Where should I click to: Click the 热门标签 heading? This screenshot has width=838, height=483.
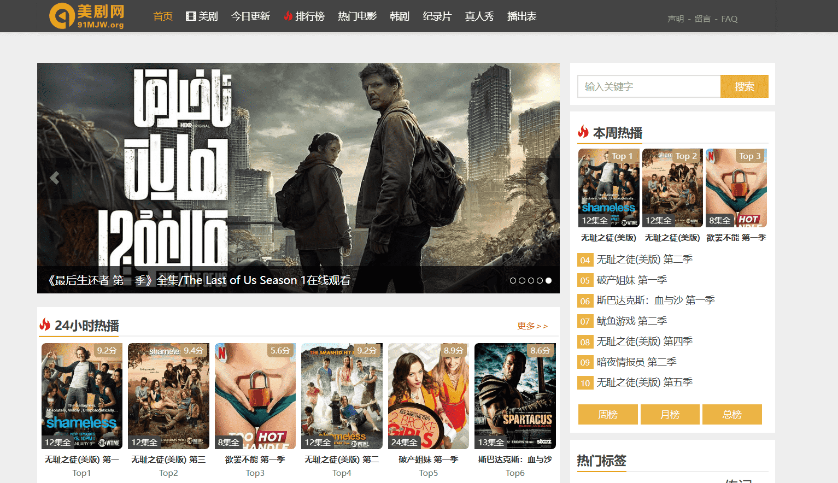[x=601, y=461]
